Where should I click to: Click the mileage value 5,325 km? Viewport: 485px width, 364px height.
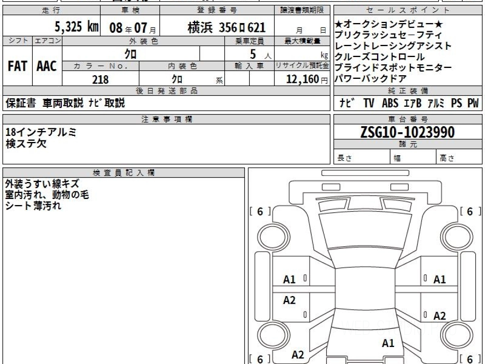(x=77, y=28)
